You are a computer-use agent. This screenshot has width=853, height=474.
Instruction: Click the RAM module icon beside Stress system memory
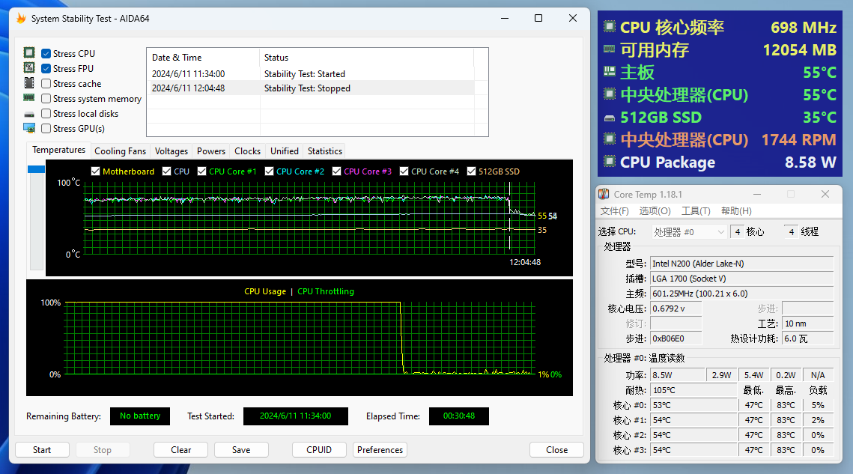pos(29,97)
